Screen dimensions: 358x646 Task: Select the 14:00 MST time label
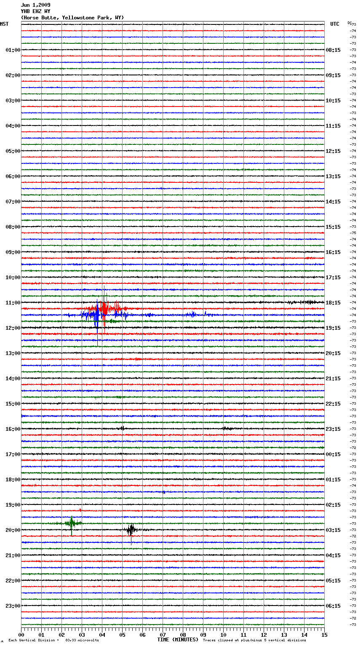pyautogui.click(x=13, y=379)
